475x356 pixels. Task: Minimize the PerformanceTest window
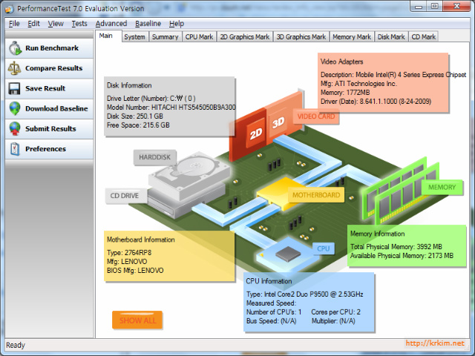pos(419,7)
